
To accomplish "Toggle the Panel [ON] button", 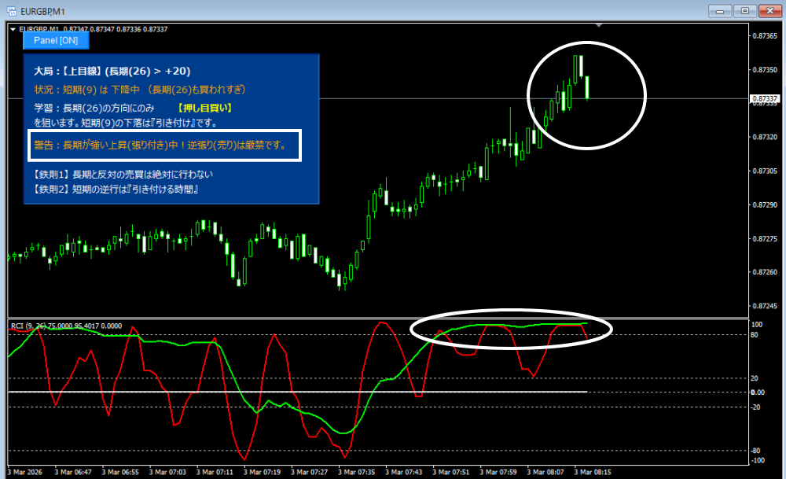I will [x=56, y=40].
